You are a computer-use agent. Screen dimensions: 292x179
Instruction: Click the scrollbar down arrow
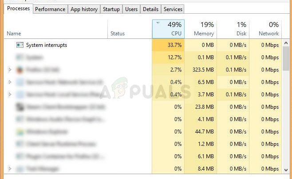point(287,169)
